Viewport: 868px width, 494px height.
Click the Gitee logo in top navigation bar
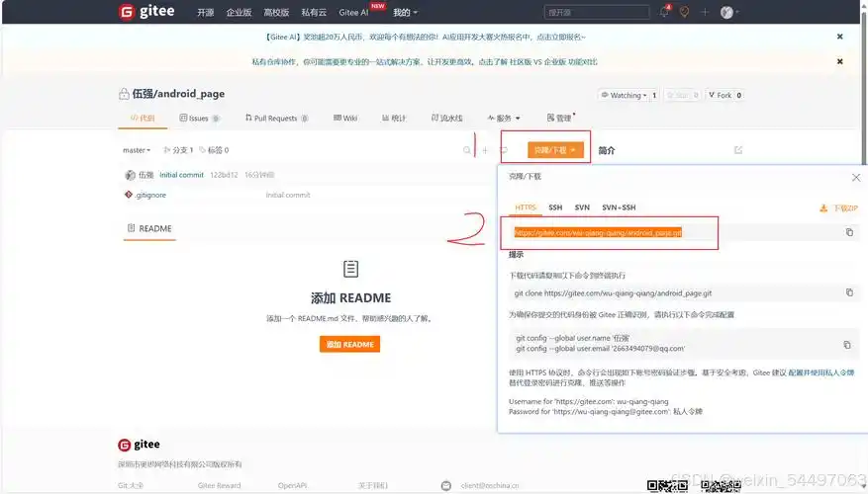pyautogui.click(x=146, y=11)
